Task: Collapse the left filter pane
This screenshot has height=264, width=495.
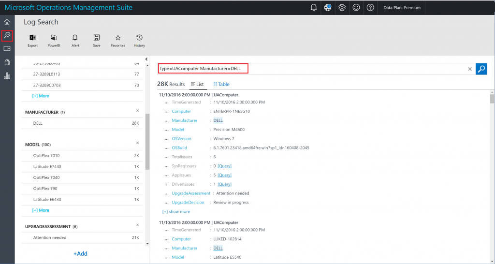Action: [x=146, y=59]
